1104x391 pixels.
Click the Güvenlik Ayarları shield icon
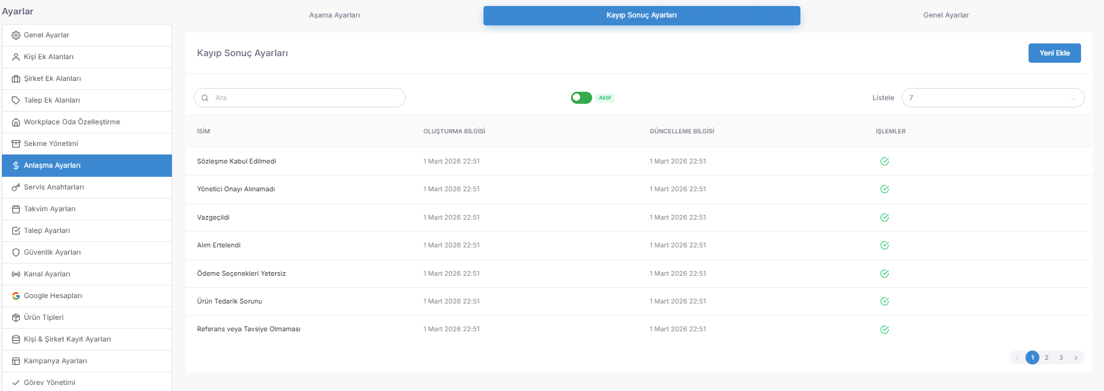coord(16,252)
